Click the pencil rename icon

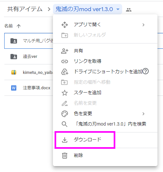point(65,103)
